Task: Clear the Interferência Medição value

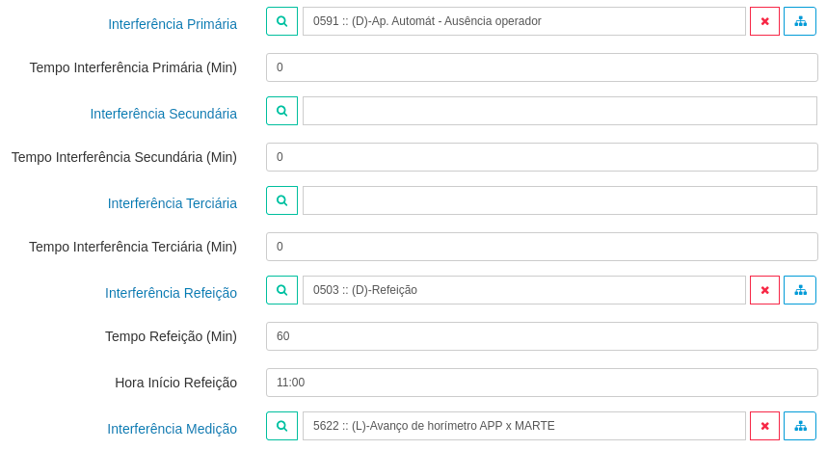Action: click(x=764, y=426)
